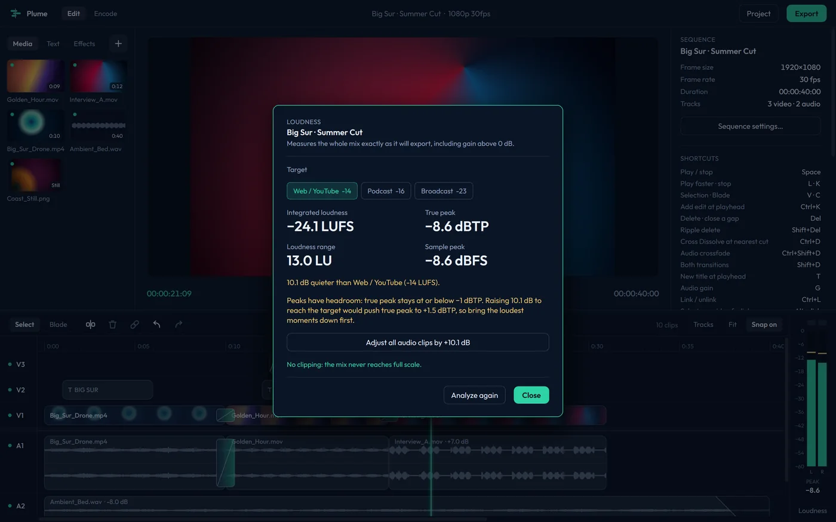Open Sequence settings...

[x=751, y=126]
